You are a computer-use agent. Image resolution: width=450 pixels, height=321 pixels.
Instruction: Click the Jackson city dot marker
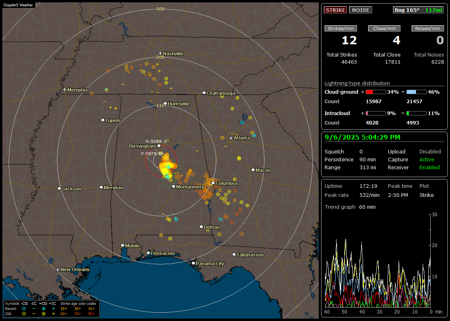(59, 189)
